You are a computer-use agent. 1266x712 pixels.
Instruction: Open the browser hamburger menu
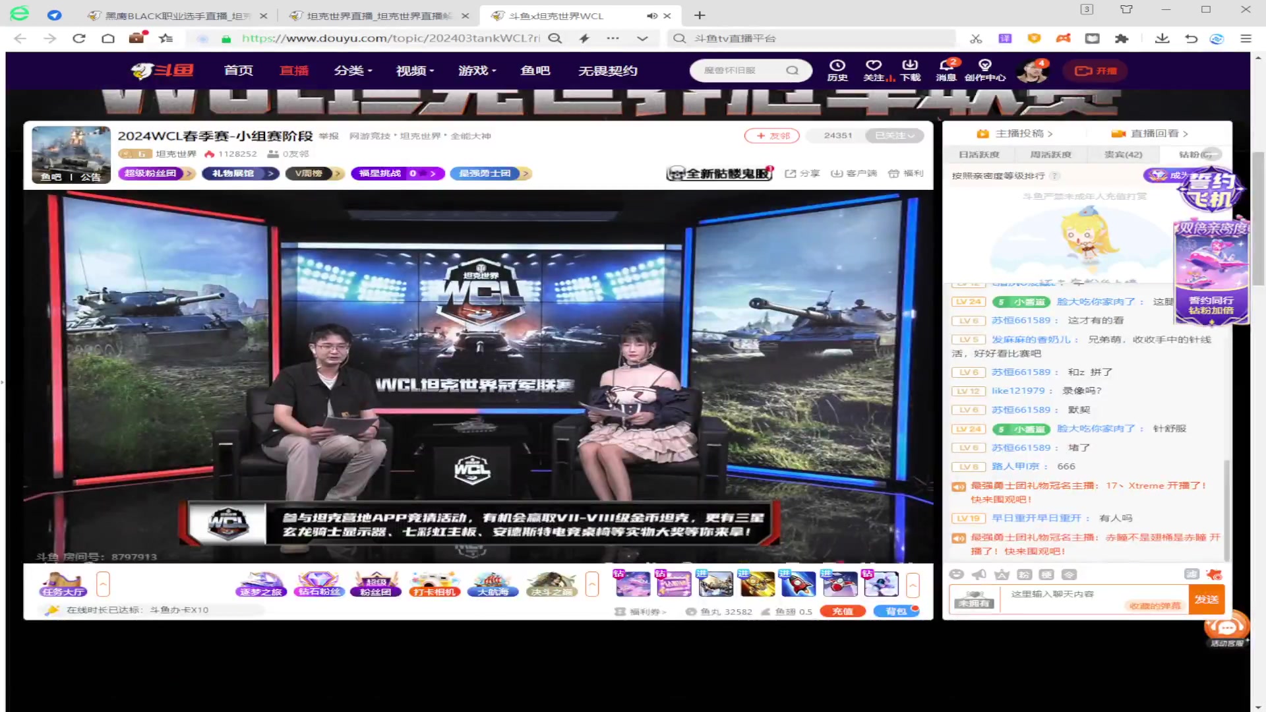click(x=1246, y=38)
